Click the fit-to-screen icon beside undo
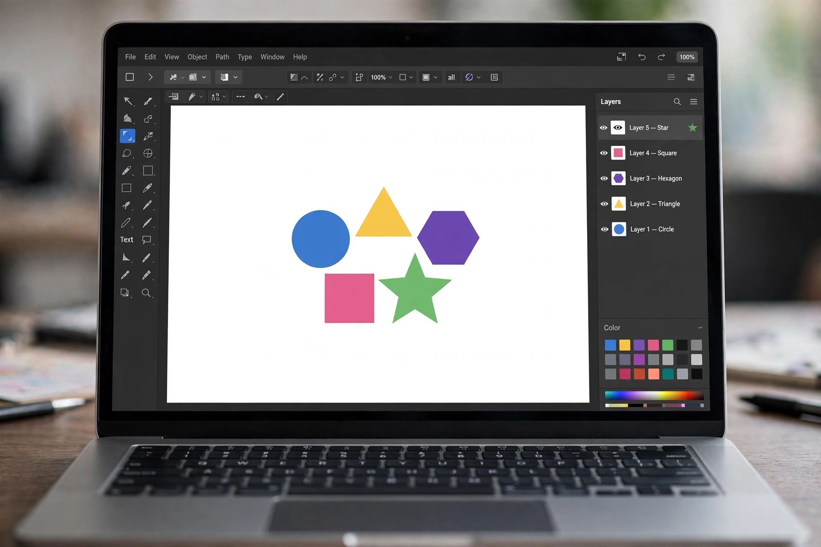Image resolution: width=821 pixels, height=547 pixels. (621, 57)
